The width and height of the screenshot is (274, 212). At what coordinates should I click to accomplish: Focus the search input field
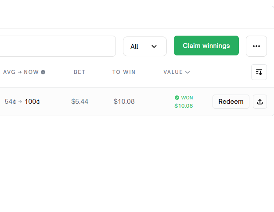coord(57,46)
